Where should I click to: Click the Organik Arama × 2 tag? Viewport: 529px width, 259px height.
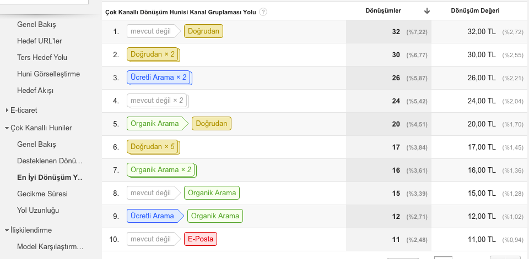[x=161, y=170]
